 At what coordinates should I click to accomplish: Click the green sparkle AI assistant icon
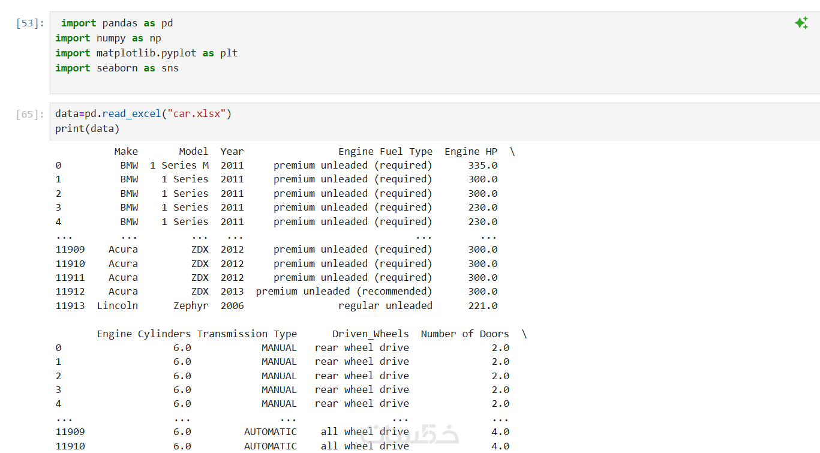click(801, 23)
